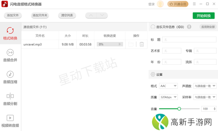Select the 视频转音频 video to audio tab
This screenshot has height=131, width=218.
10,121
